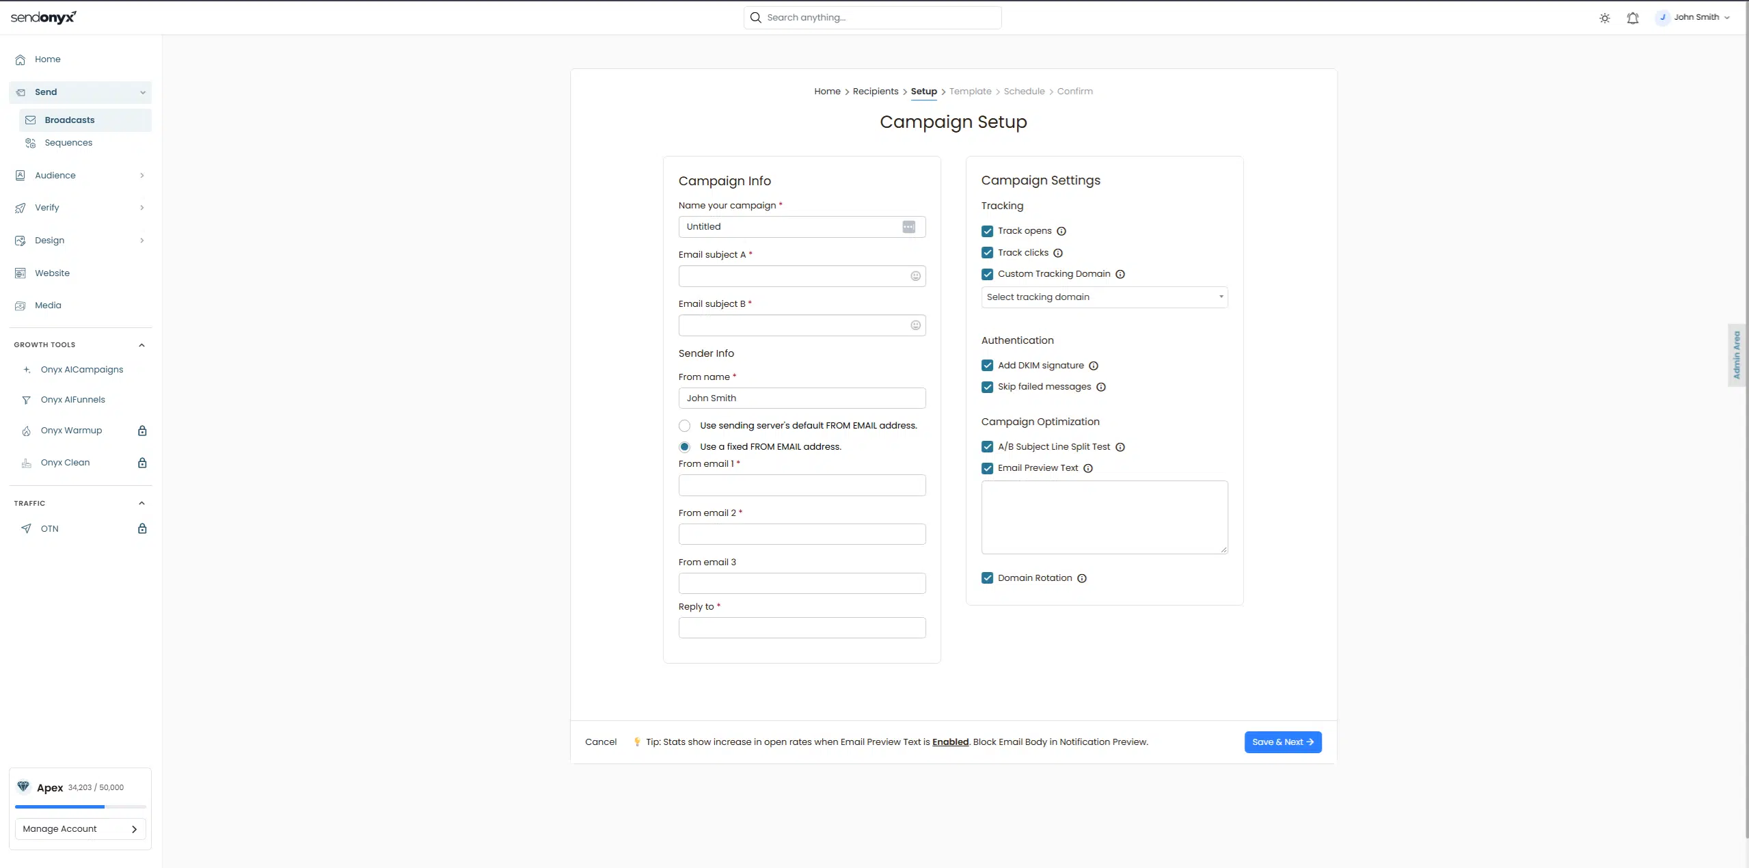Screen dimensions: 1749x868
Task: Show info for Track opens
Action: (x=1061, y=231)
